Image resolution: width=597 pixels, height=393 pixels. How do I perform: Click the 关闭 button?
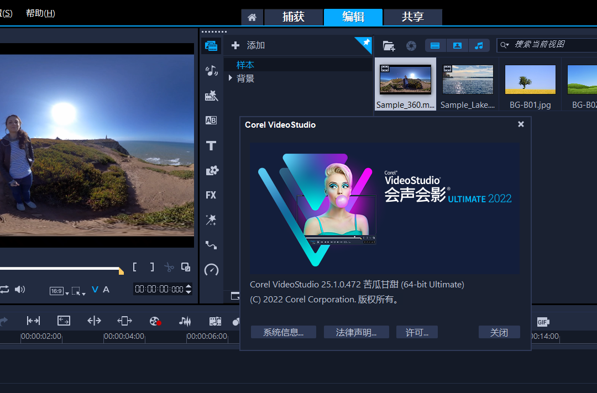[x=499, y=332]
